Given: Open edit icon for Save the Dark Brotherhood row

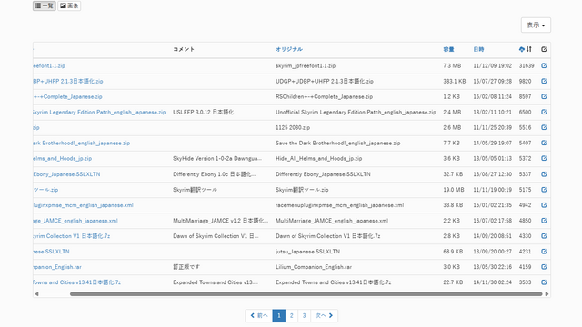Looking at the screenshot, I should pyautogui.click(x=544, y=143).
